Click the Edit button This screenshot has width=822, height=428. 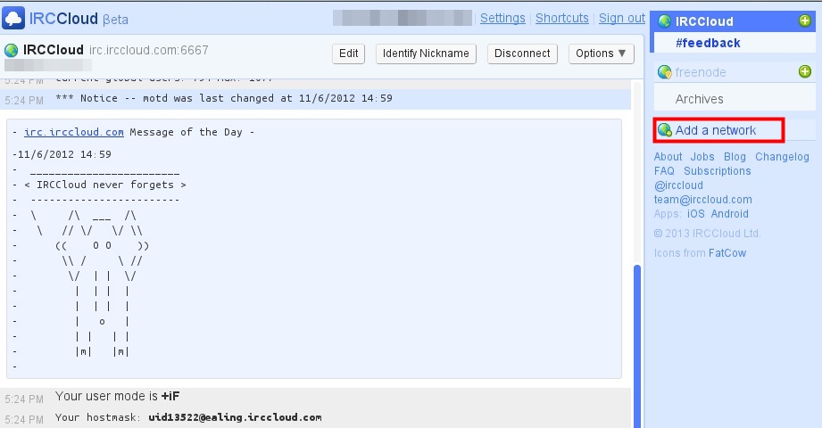pos(349,53)
